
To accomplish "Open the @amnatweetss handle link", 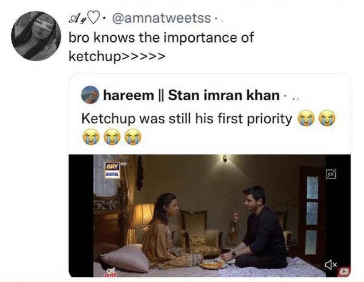I will click(162, 19).
